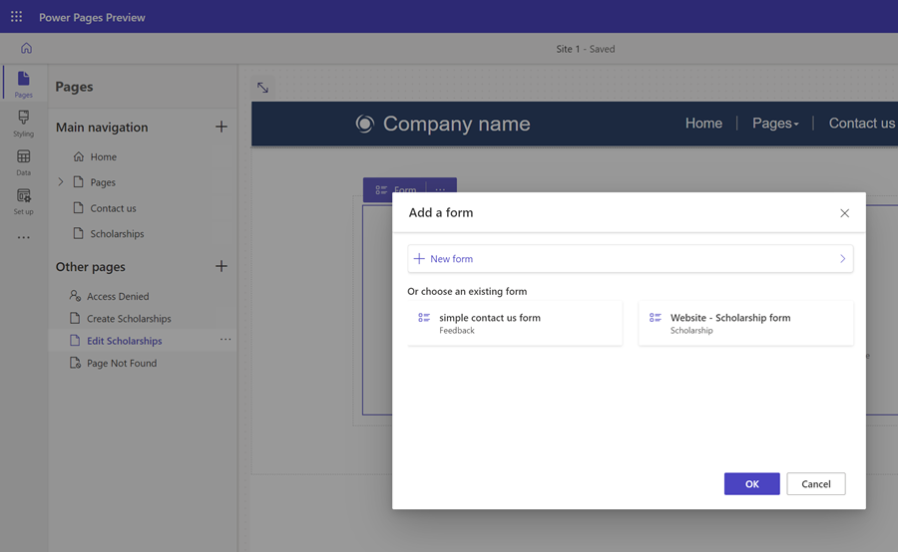The image size is (898, 552).
Task: Select the Access Denied page
Action: 117,296
